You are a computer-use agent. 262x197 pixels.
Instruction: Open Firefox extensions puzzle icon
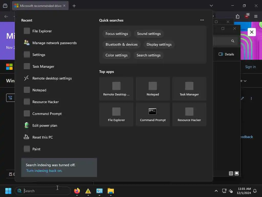(x=237, y=16)
